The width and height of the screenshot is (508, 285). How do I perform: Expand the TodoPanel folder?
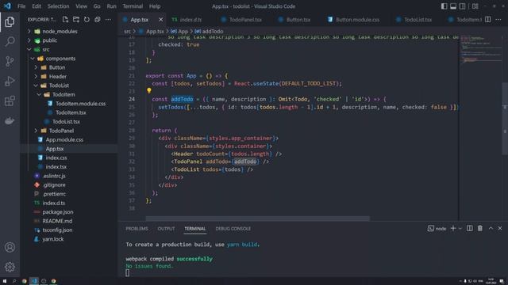36,131
